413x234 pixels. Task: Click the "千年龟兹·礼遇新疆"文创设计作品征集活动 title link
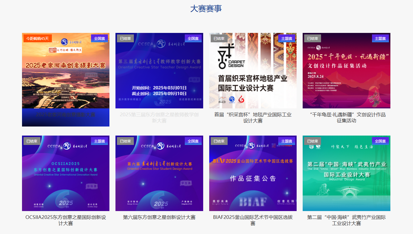[346, 118]
